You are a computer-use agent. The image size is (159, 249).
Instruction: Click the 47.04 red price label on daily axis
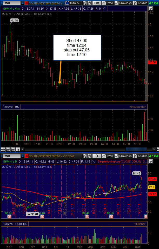pos(152,179)
